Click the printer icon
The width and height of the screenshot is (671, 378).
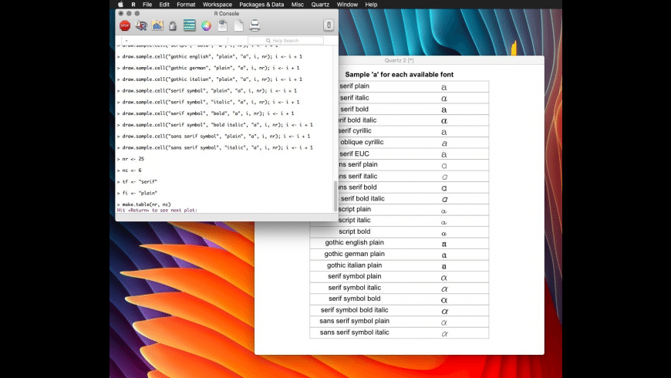pos(255,25)
